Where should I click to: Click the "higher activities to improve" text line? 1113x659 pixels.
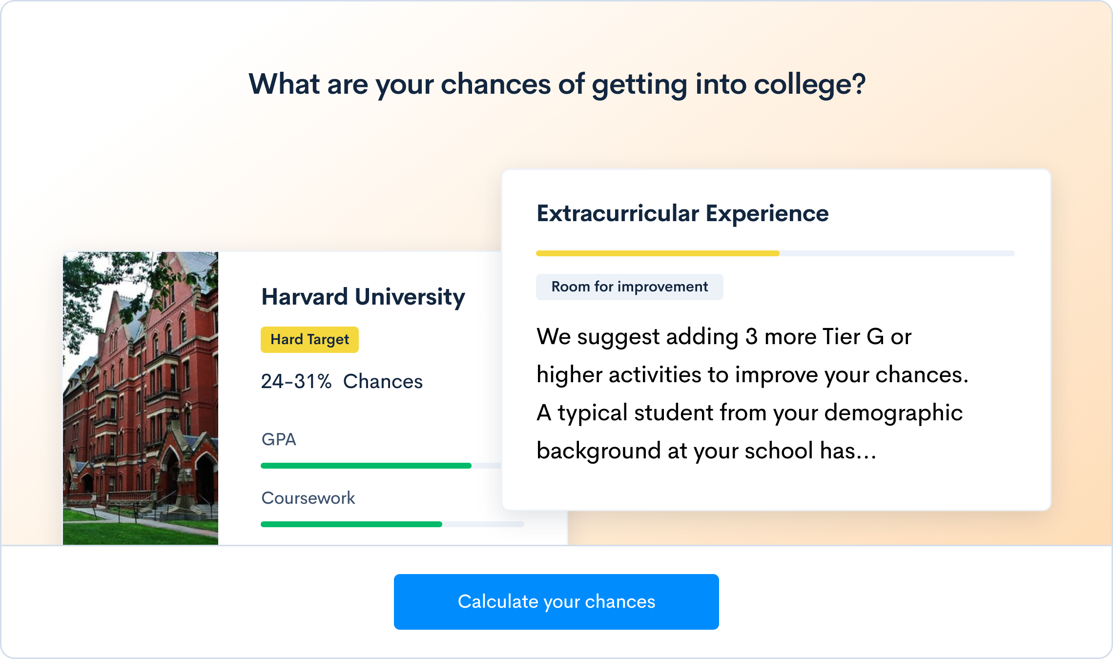(752, 374)
